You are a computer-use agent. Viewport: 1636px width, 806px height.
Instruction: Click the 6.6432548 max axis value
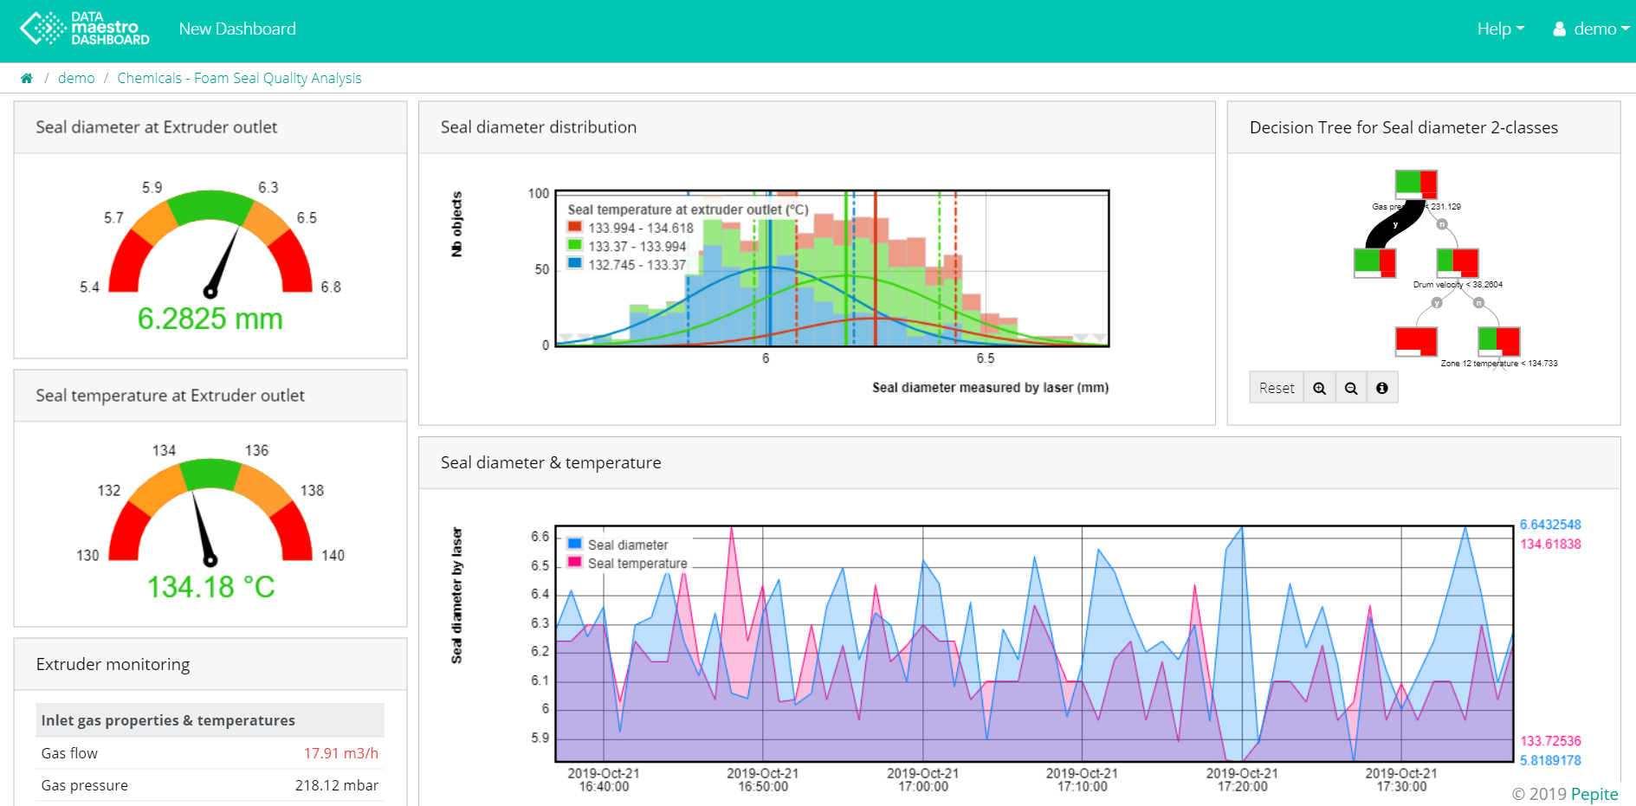(1550, 525)
